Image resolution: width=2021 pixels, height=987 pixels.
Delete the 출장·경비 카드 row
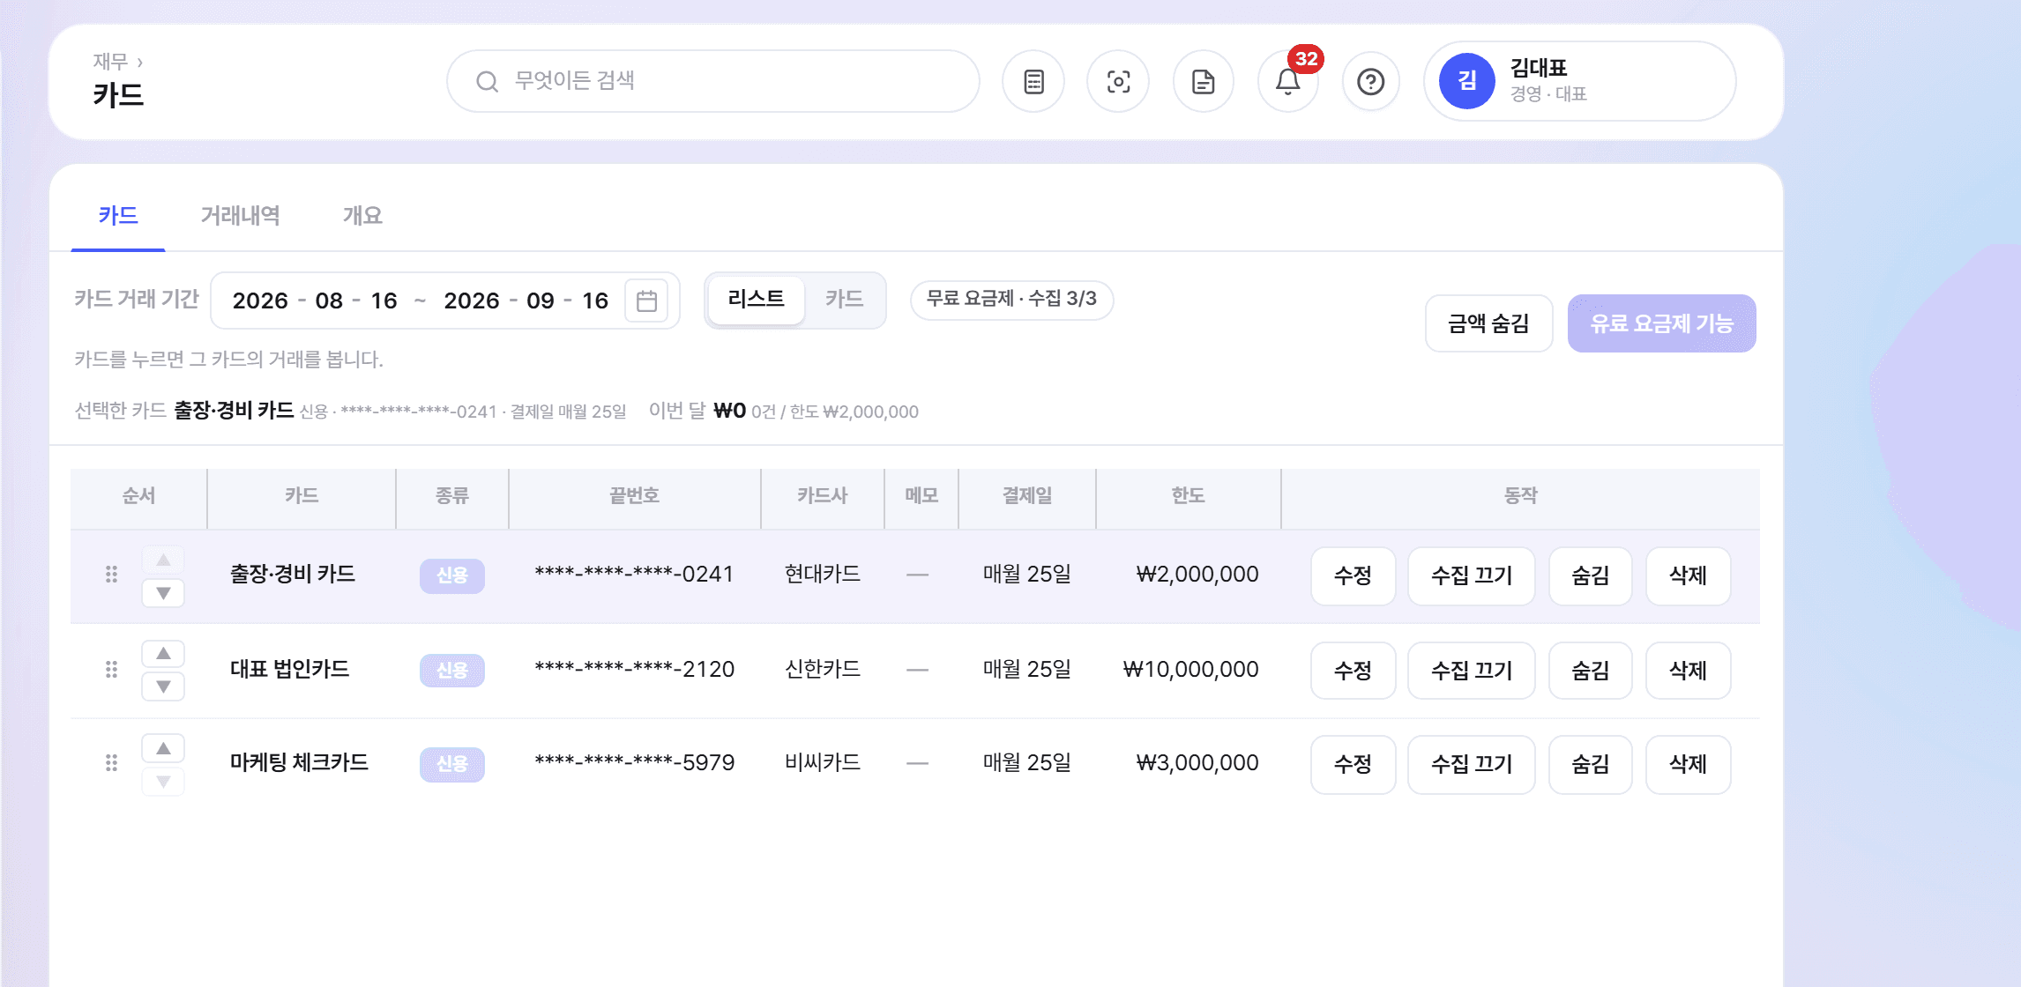pos(1688,576)
